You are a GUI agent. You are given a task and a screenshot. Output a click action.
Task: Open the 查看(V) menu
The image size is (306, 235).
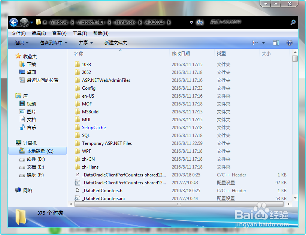click(60, 33)
